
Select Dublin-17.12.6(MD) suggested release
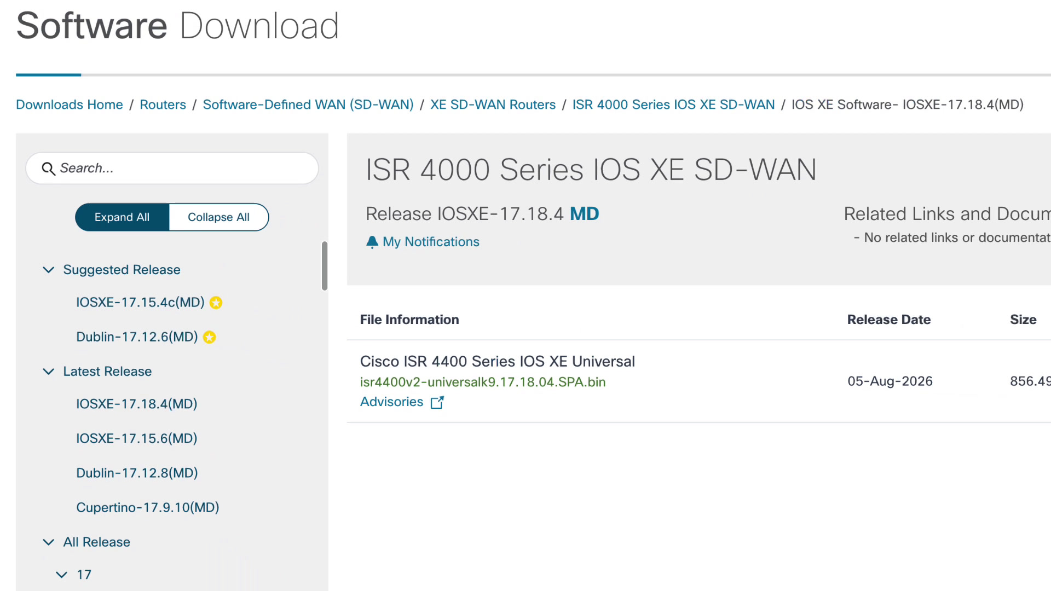[x=137, y=337]
